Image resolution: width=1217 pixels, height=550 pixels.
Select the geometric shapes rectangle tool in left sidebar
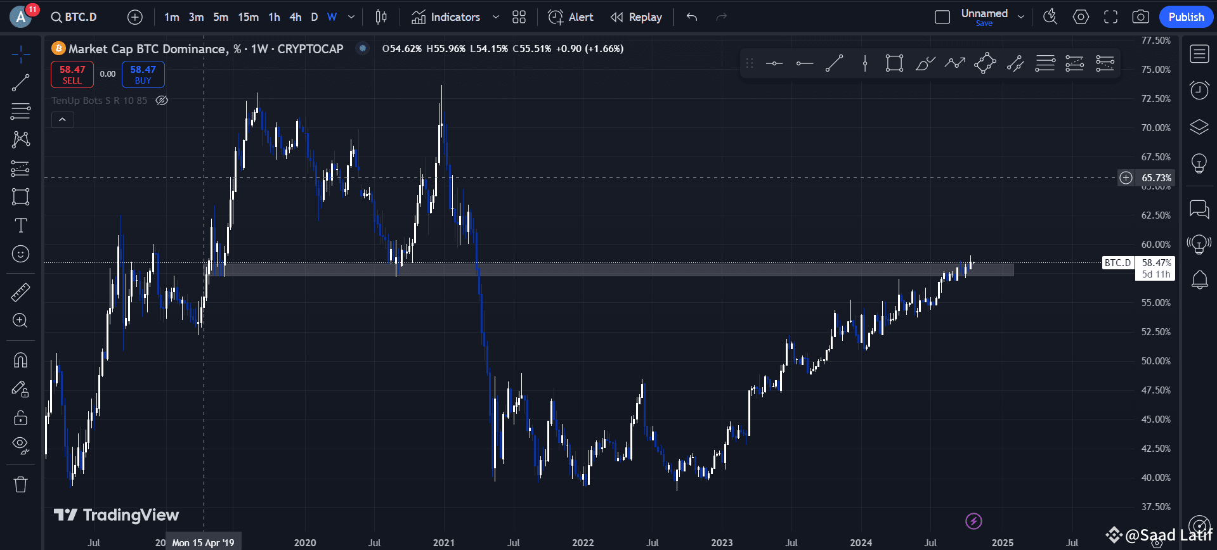(x=21, y=196)
